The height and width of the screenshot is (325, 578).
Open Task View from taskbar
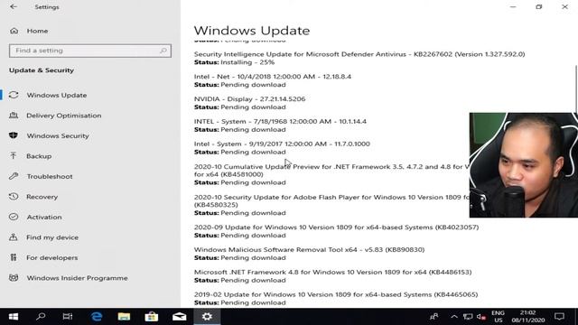tap(68, 317)
